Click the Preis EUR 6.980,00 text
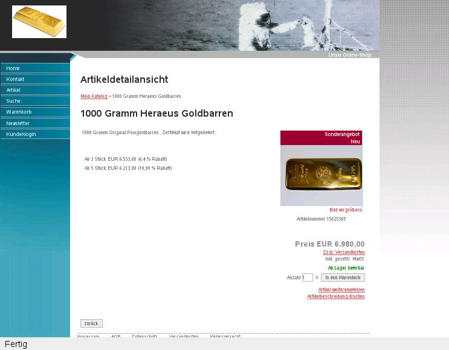Viewport: 449px width, 350px height. [329, 244]
